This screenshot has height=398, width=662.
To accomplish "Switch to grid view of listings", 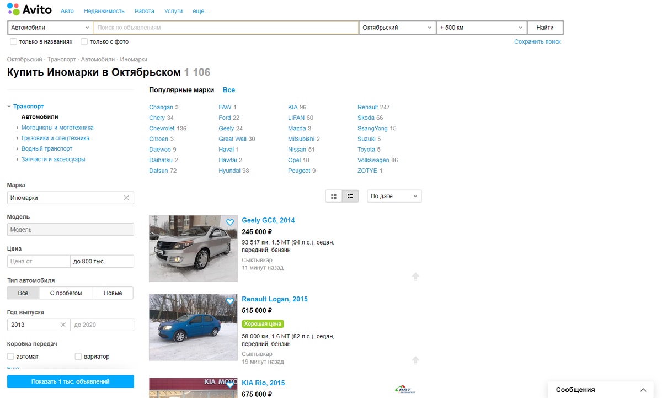I will (334, 196).
